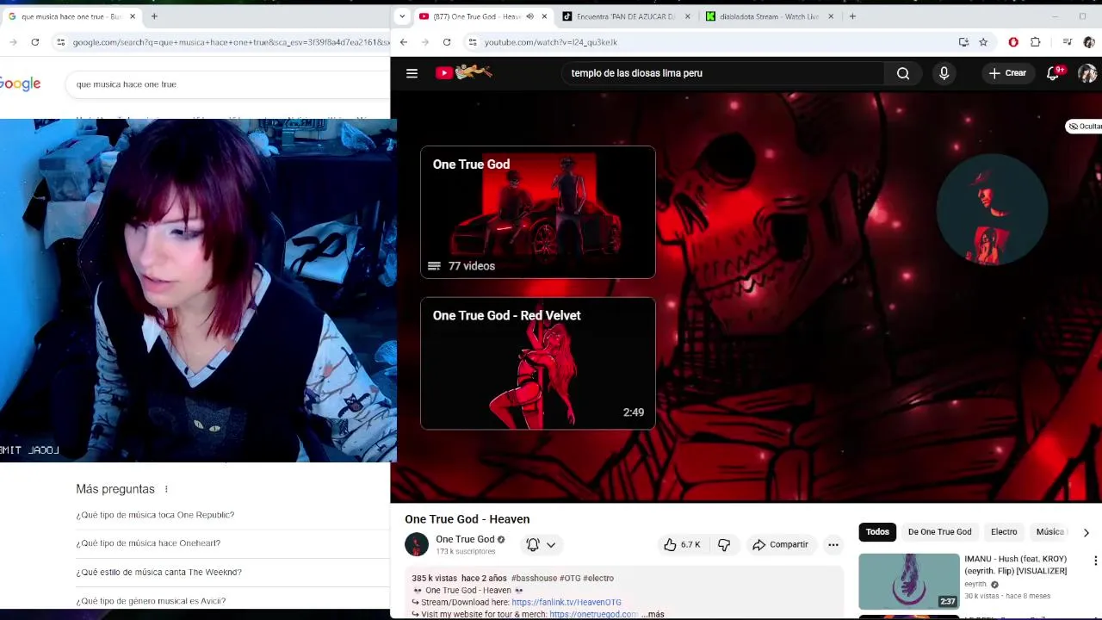Viewport: 1102px width, 620px height.
Task: Like the video with the thumbs-up
Action: coord(682,544)
